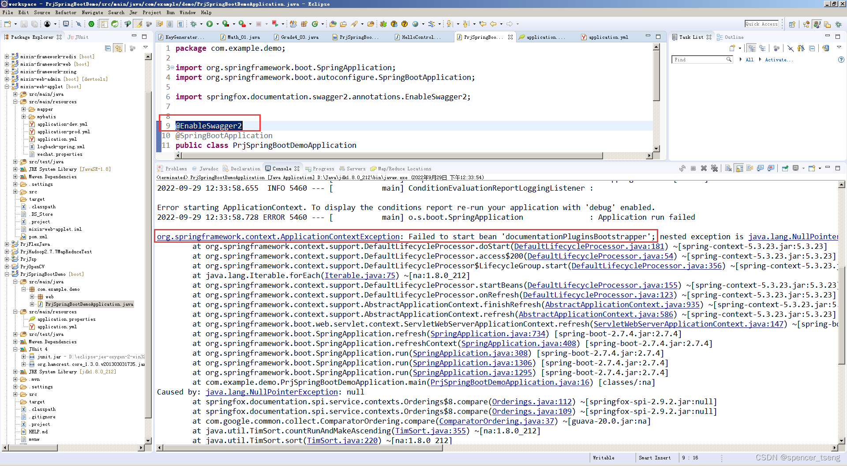Enable Link with Editor in Package Explorer
The height and width of the screenshot is (466, 847).
[118, 49]
